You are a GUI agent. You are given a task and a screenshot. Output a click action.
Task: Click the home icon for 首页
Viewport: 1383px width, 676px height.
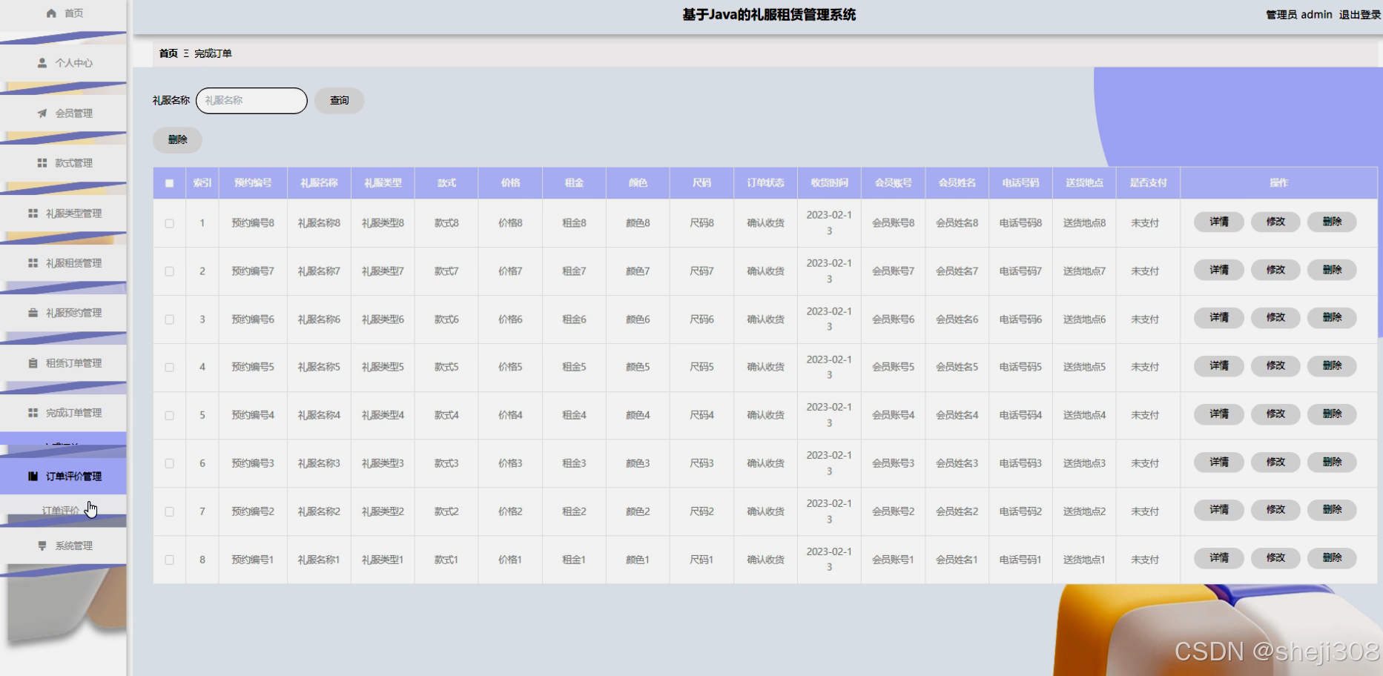pos(50,13)
